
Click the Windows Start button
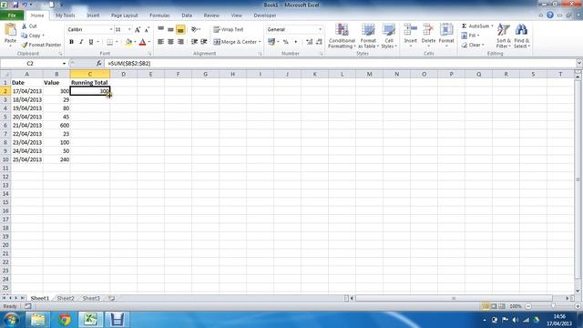coord(11,320)
